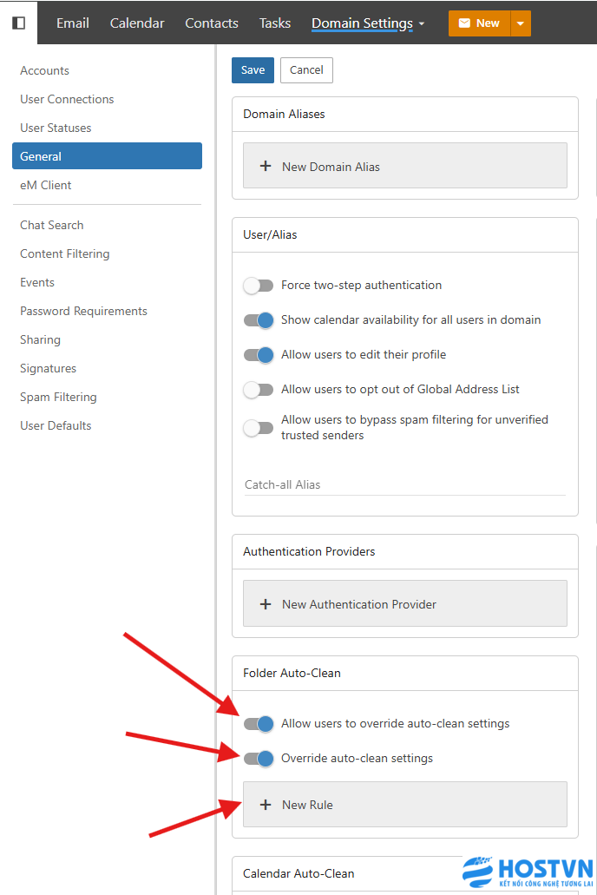Turn off Allow users to edit profile
597x895 pixels.
(259, 355)
